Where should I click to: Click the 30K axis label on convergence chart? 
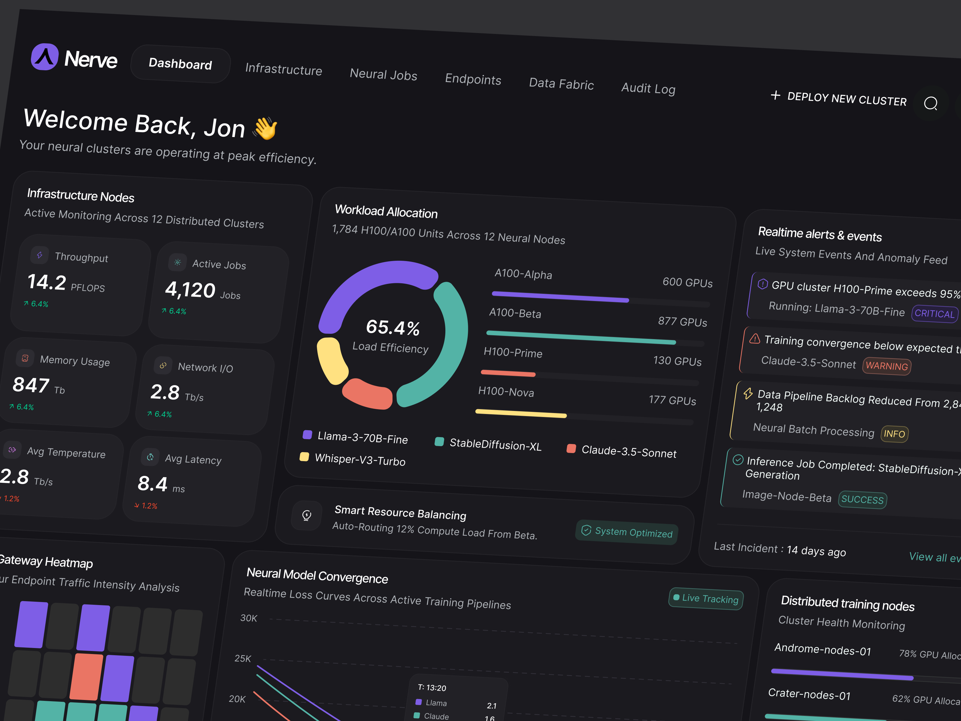(248, 618)
